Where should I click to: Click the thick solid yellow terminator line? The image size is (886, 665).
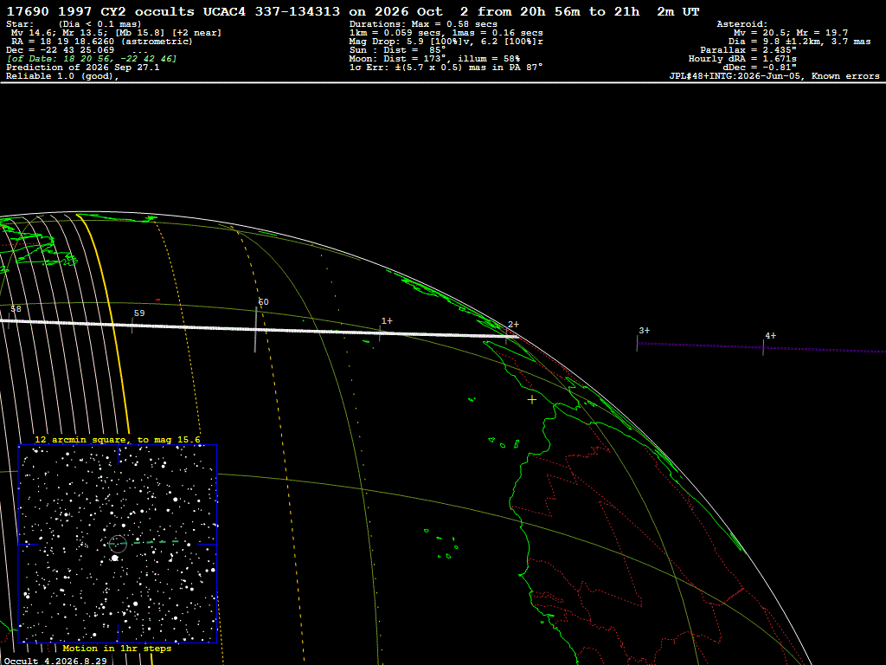[x=106, y=322]
